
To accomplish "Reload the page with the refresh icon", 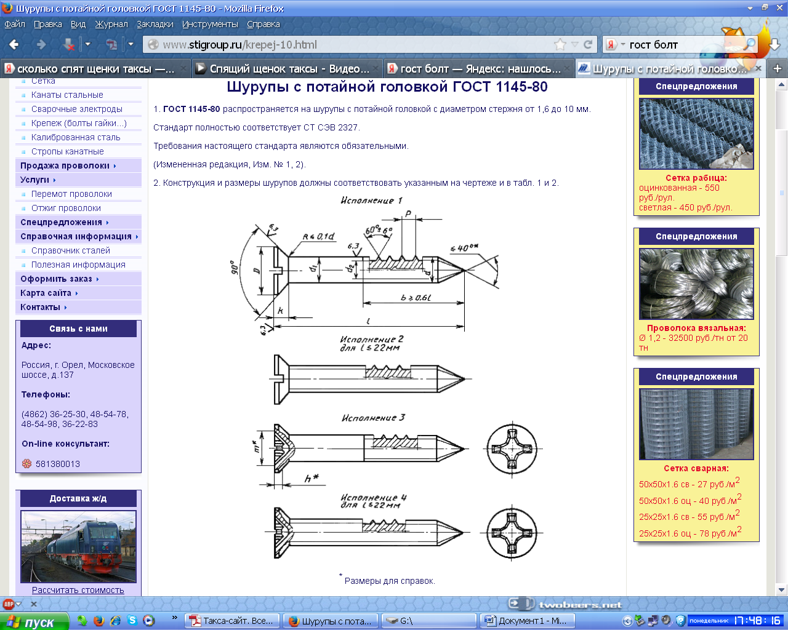I will 588,44.
